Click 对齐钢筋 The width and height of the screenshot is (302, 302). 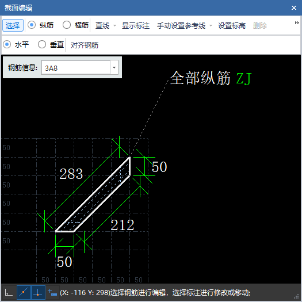(x=85, y=45)
